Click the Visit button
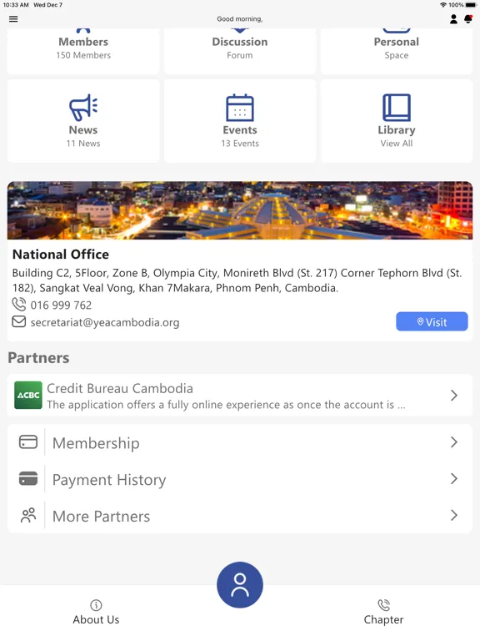The height and width of the screenshot is (641, 480). [x=432, y=321]
